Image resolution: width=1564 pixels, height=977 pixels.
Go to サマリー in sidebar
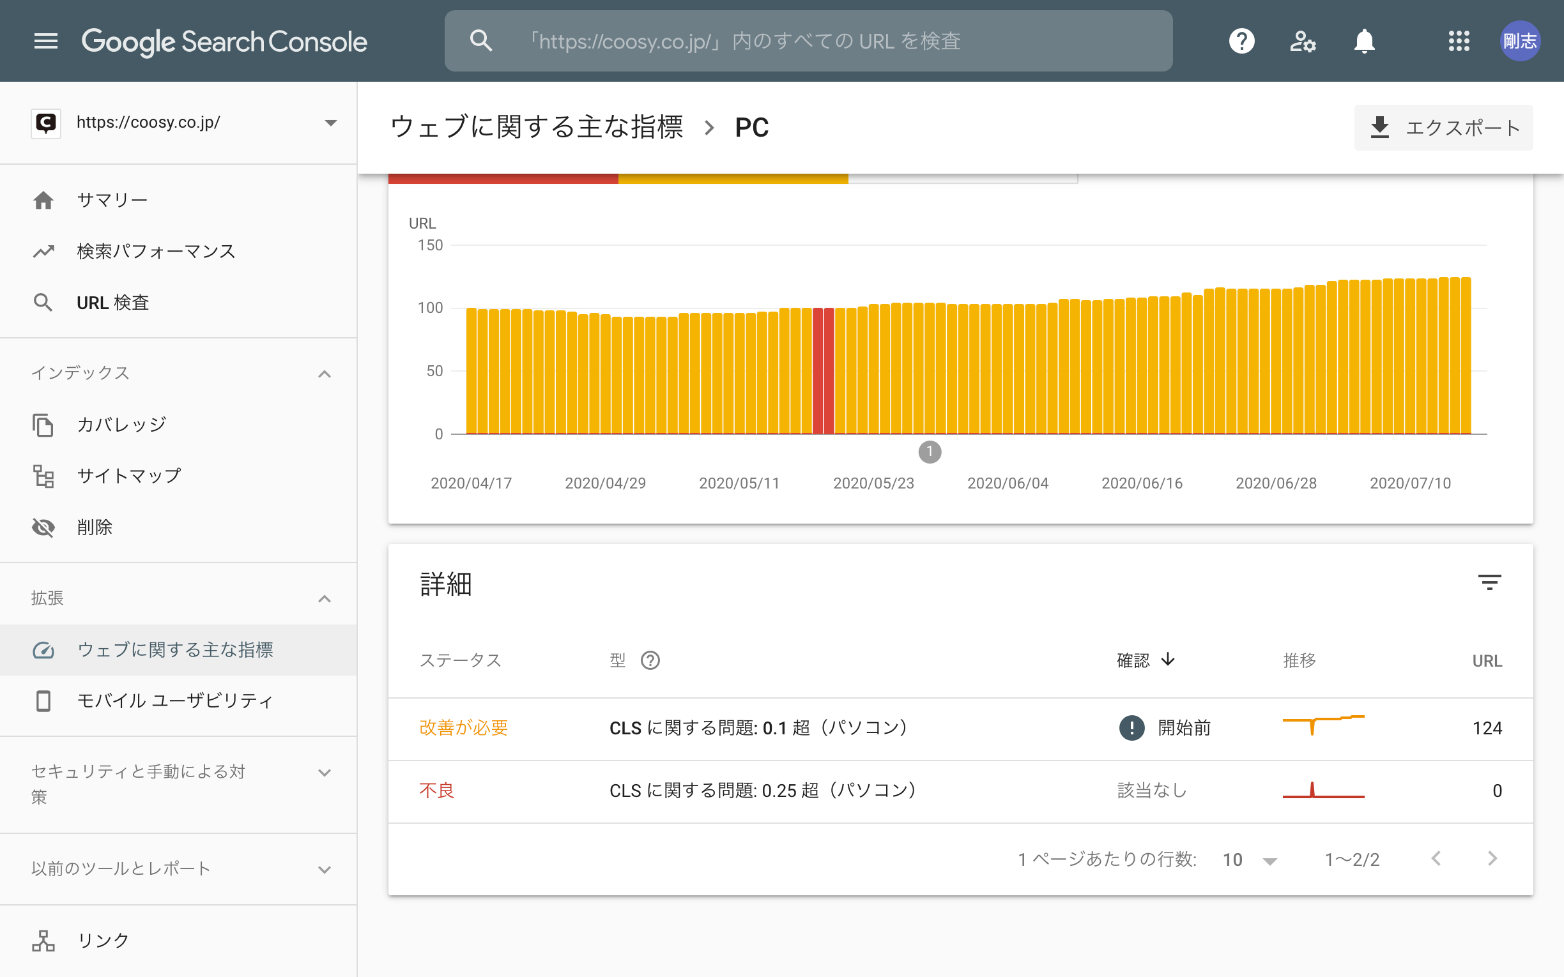click(178, 200)
